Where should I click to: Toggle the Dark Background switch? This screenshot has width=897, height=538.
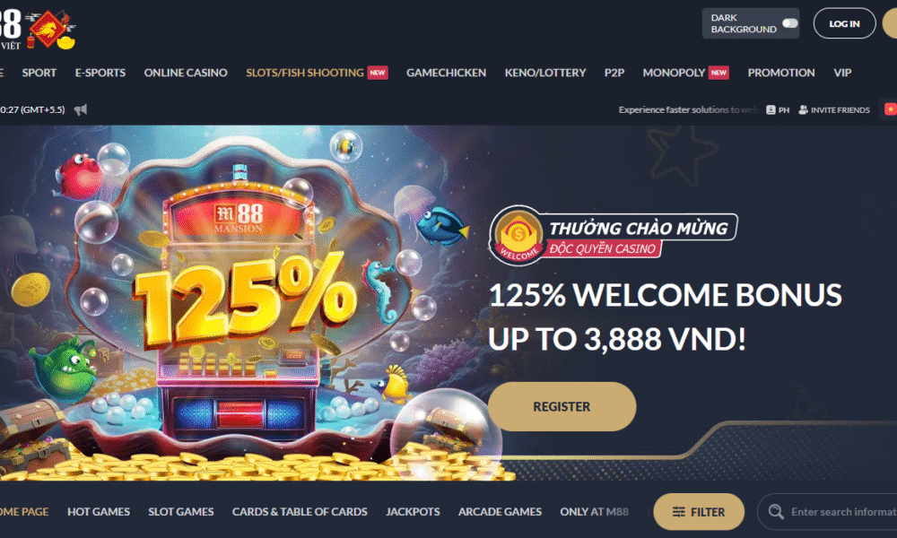pos(790,23)
